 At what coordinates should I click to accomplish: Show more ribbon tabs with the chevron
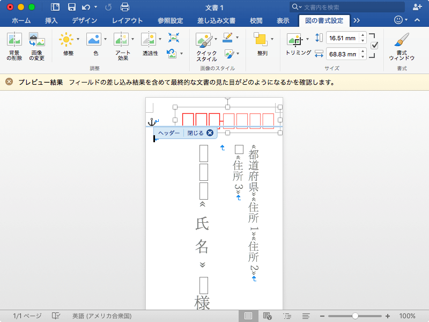click(357, 20)
